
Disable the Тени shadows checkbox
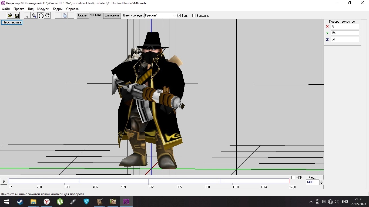(x=179, y=16)
